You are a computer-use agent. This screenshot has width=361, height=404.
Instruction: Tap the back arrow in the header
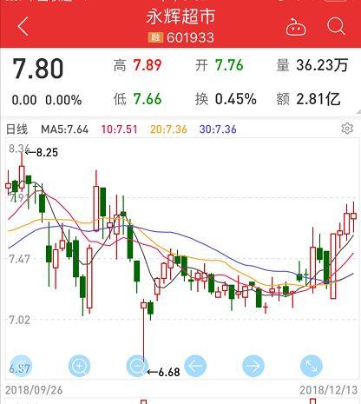(x=23, y=26)
